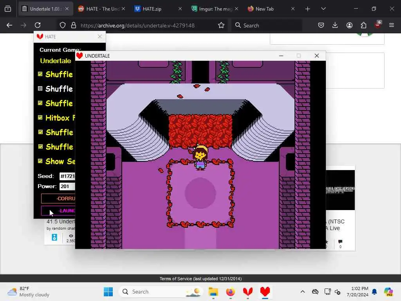Open the tracking protection shield icon

coord(63,25)
